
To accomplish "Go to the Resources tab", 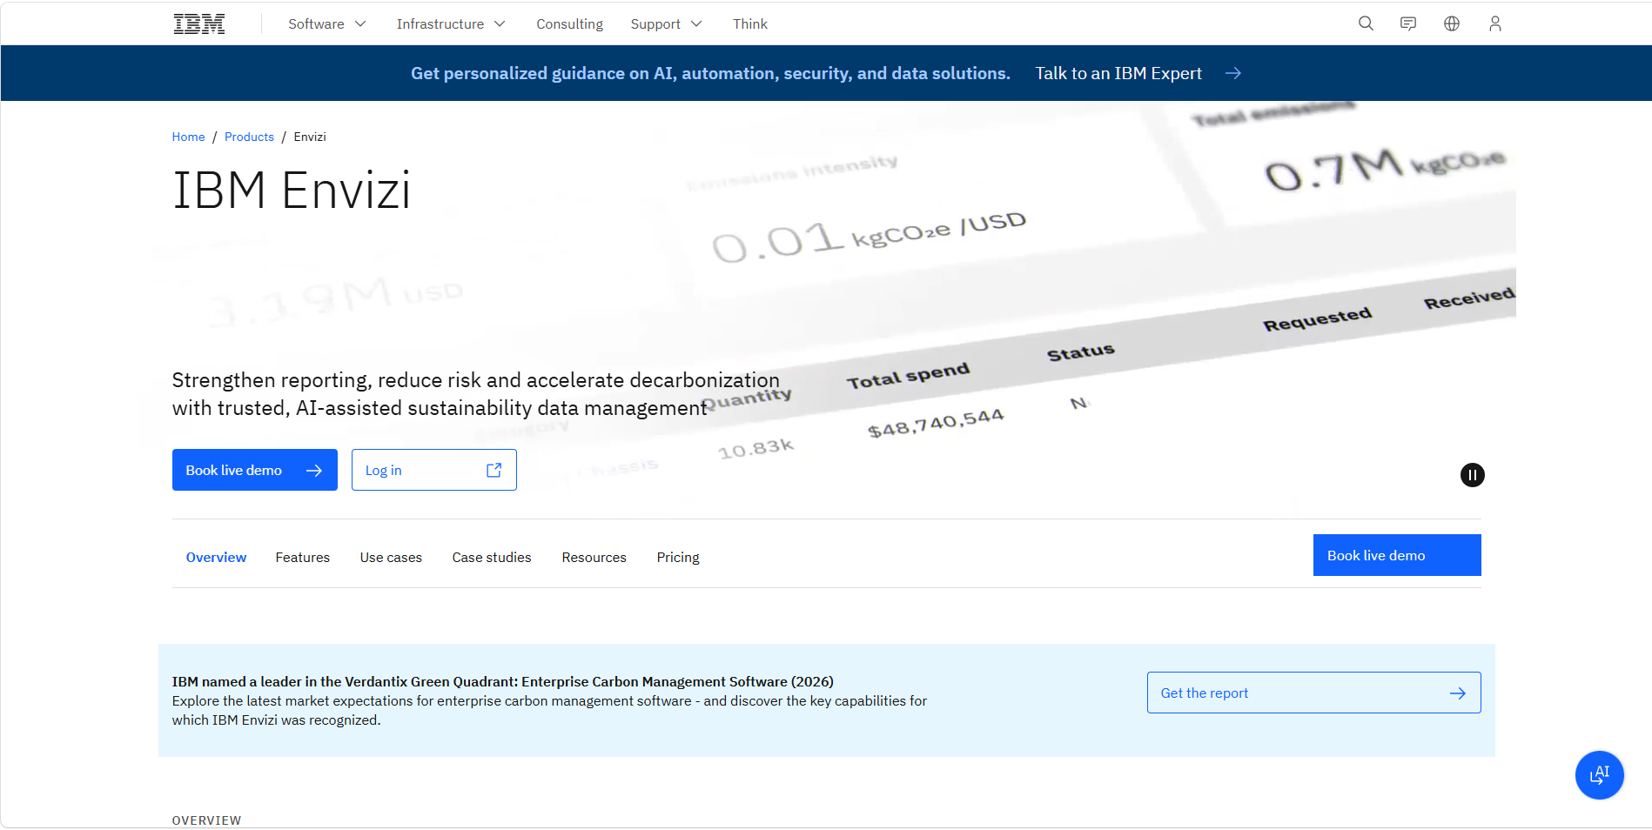I will point(594,557).
